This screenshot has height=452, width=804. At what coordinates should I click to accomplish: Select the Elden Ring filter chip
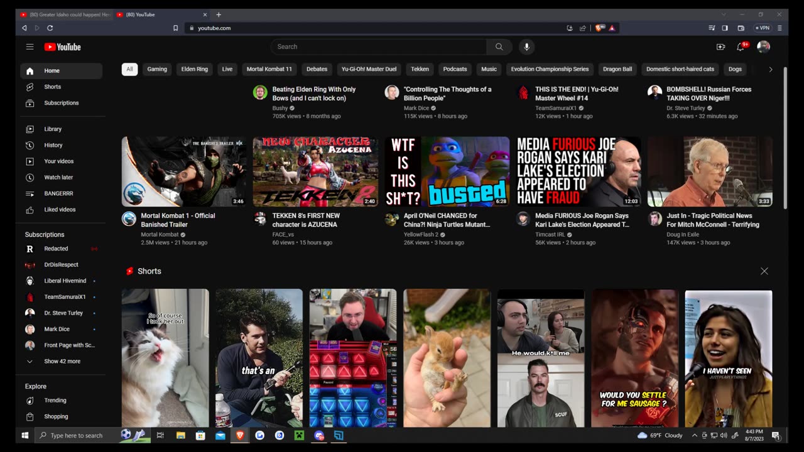coord(195,69)
